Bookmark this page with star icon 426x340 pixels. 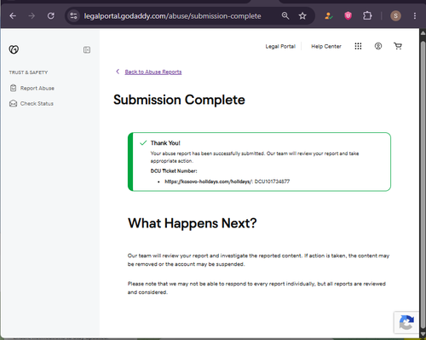pyautogui.click(x=302, y=16)
